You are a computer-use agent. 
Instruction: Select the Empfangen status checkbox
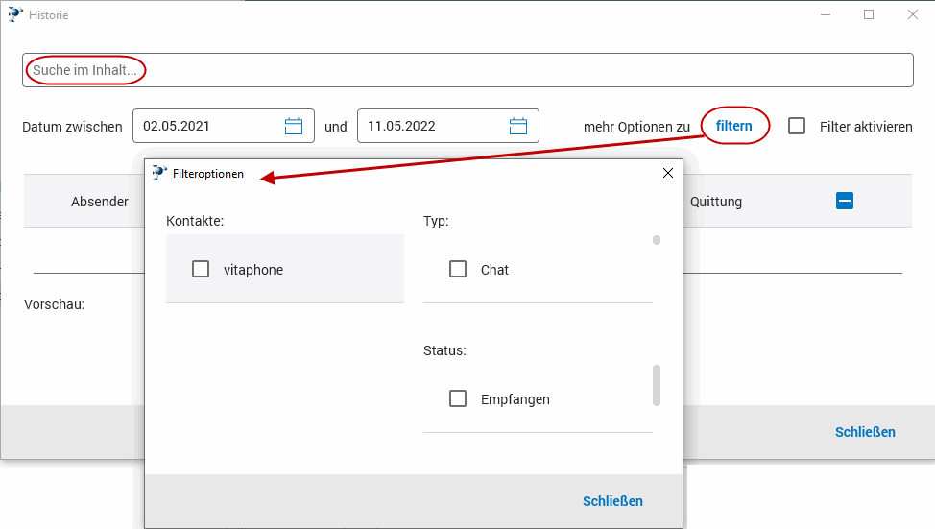pos(458,398)
